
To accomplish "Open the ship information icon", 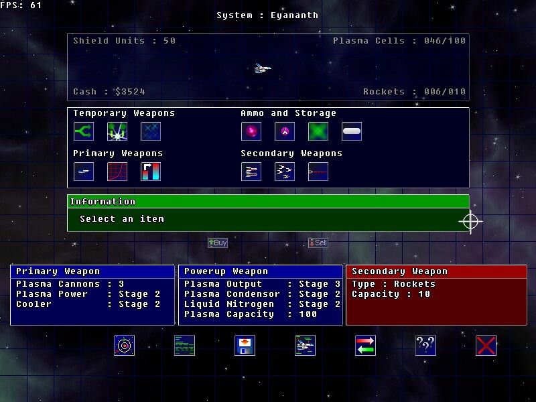I will (x=305, y=345).
